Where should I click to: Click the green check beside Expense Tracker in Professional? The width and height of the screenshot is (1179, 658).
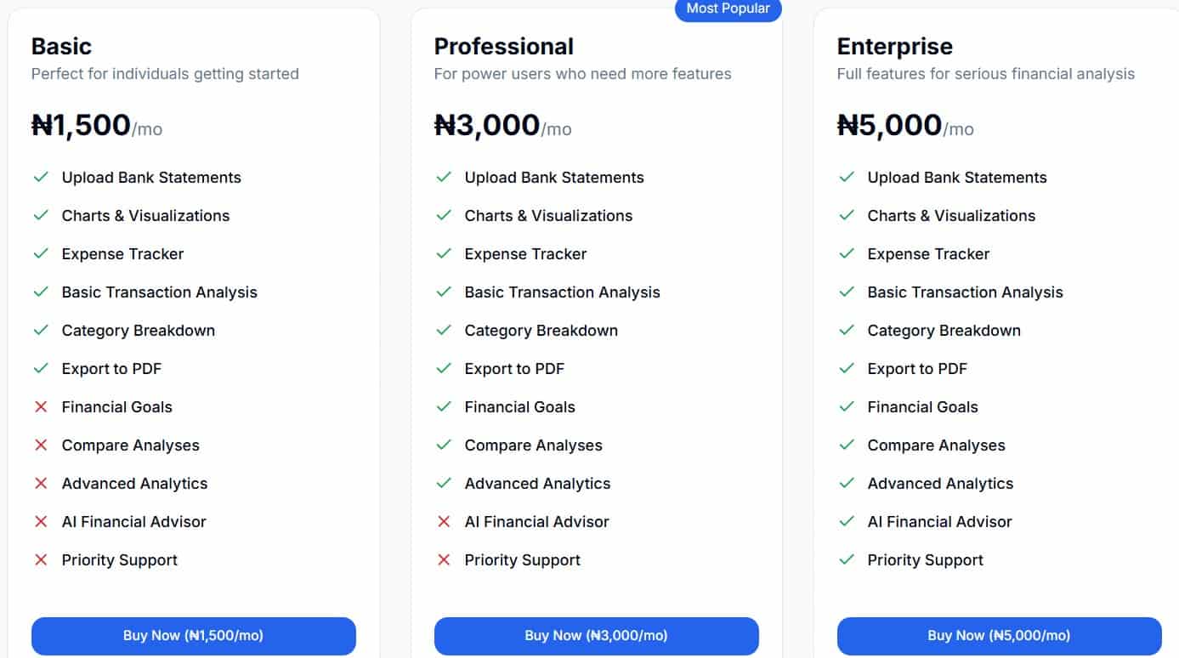coord(444,253)
